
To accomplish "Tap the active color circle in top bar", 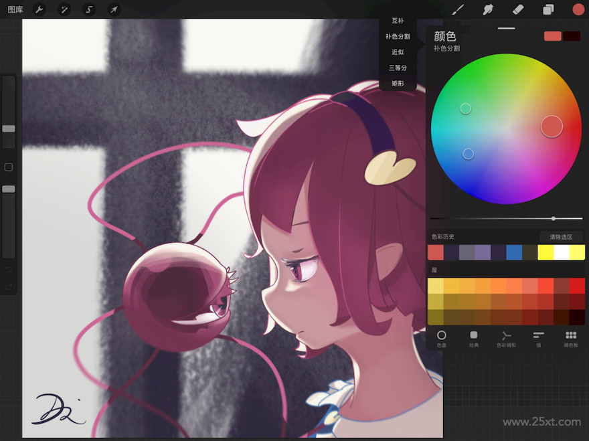I will (578, 9).
